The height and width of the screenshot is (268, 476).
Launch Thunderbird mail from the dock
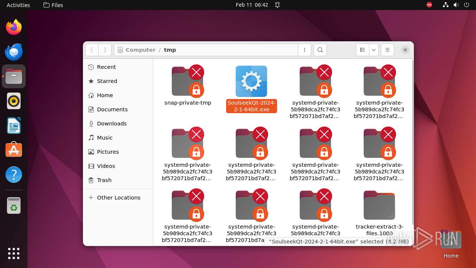(14, 52)
